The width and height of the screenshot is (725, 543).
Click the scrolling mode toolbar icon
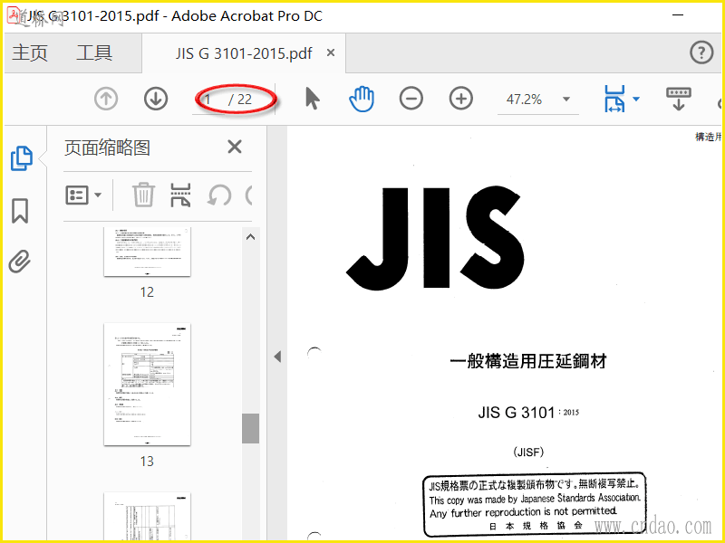[x=678, y=99]
